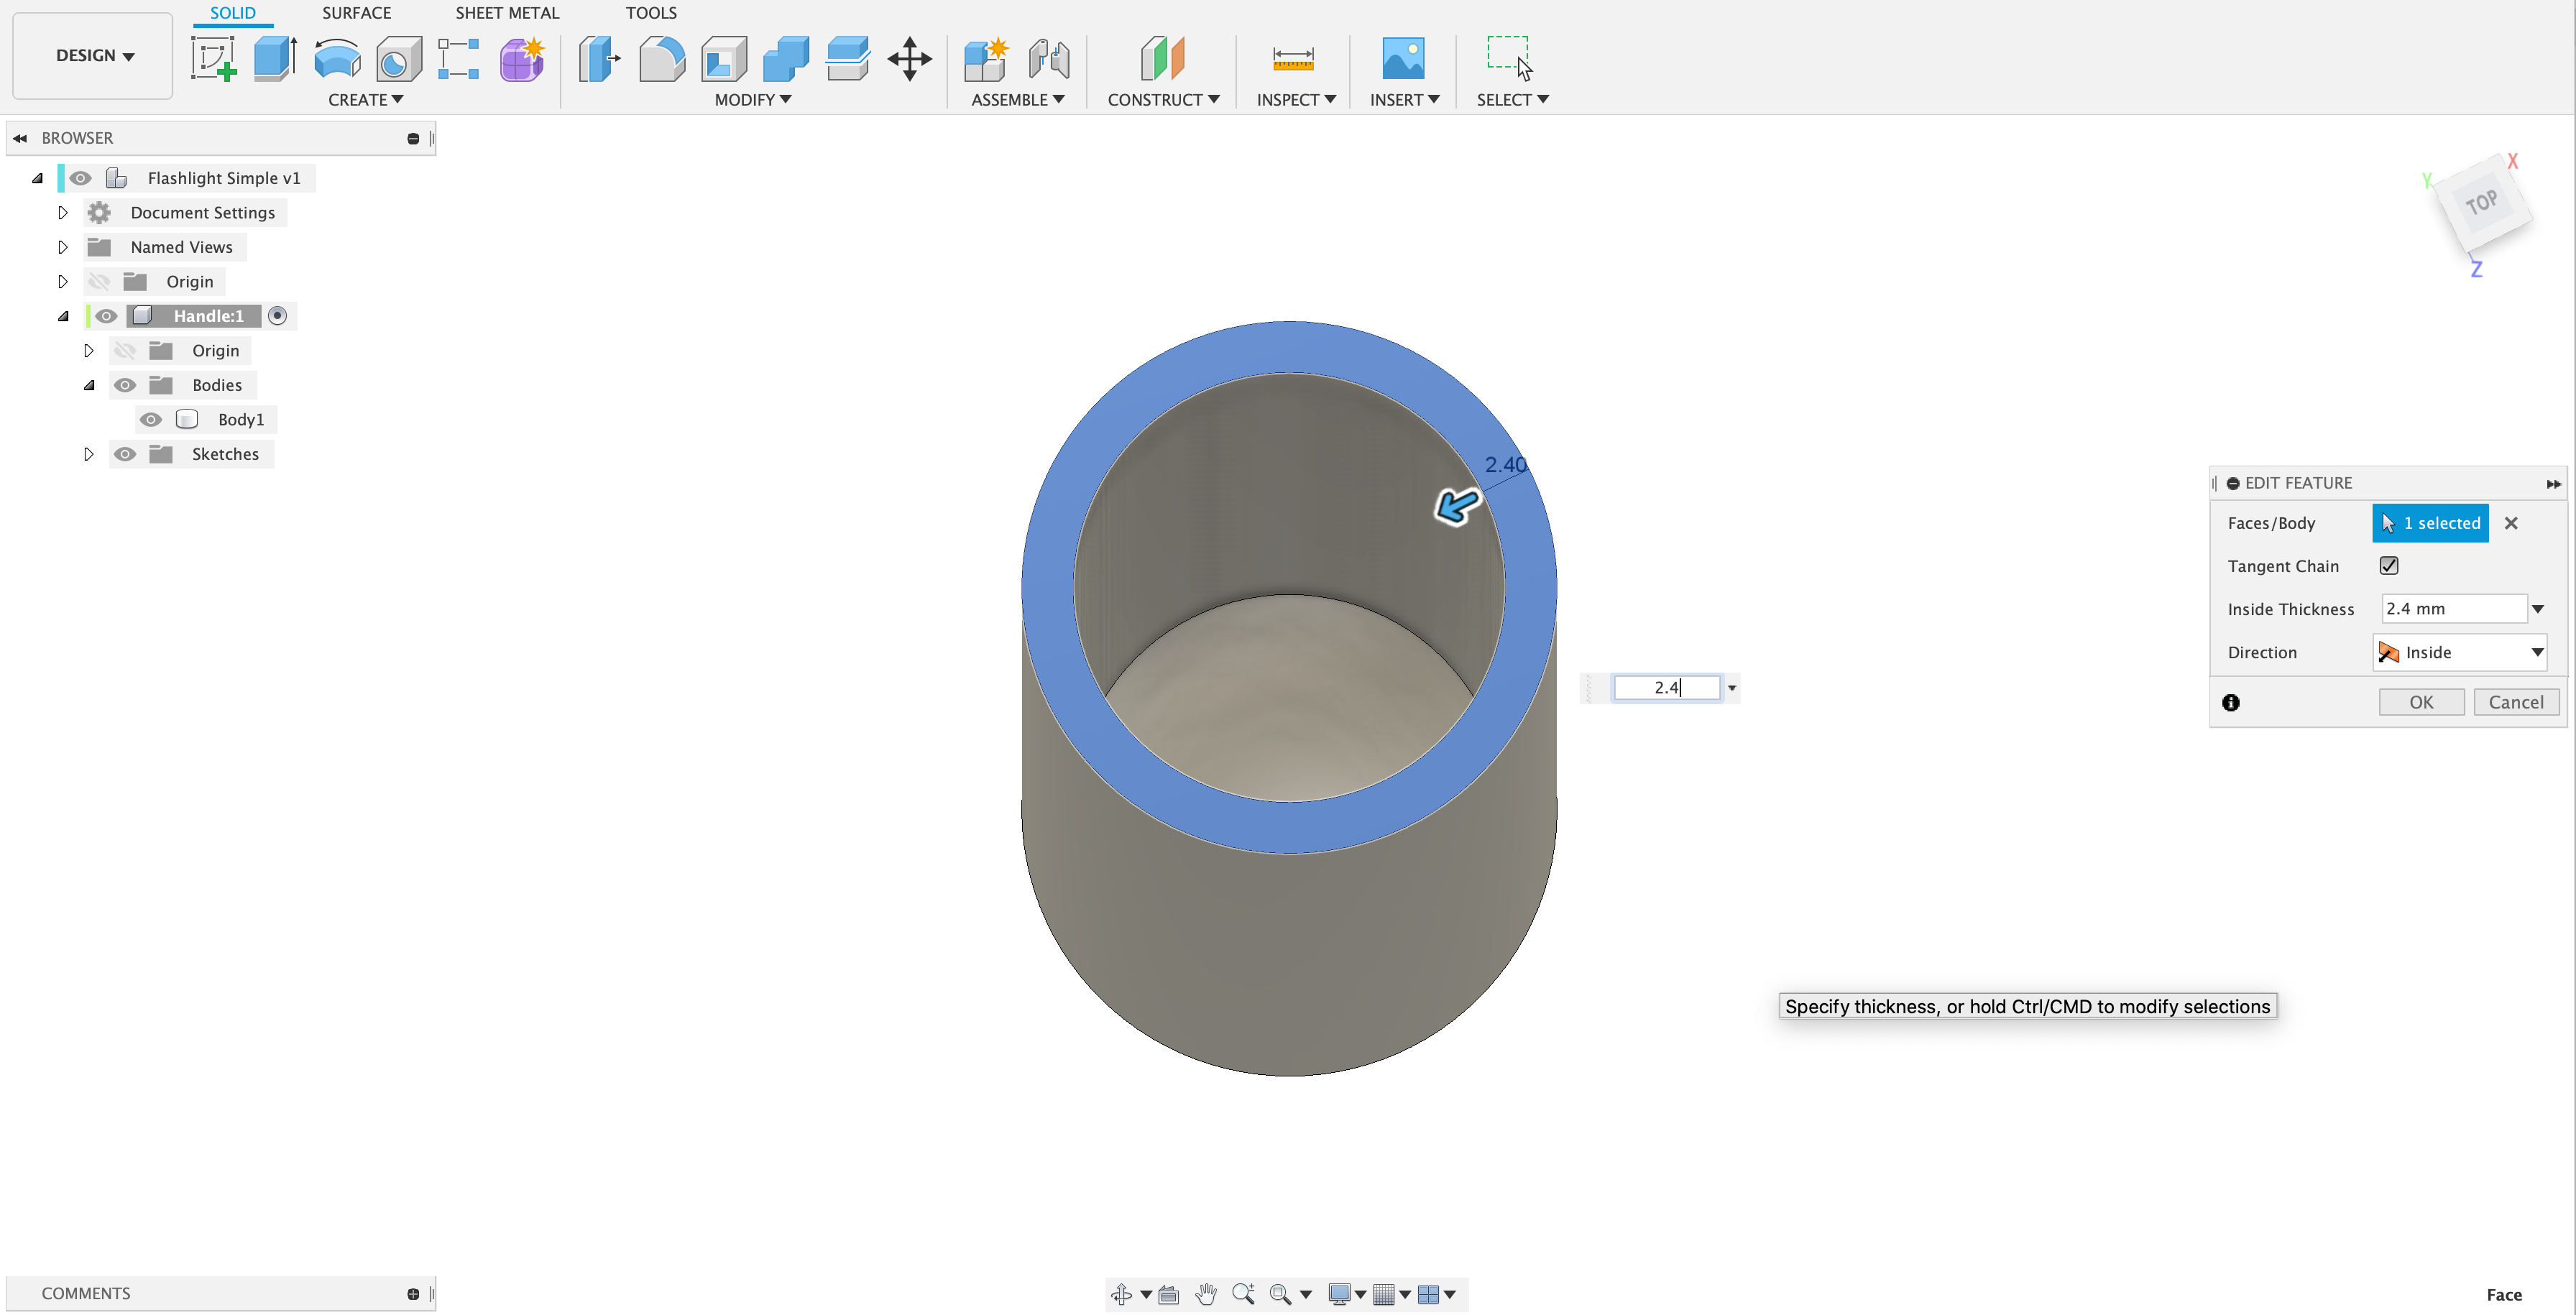2576x1315 pixels.
Task: Open the CONSTRUCT menu
Action: (1163, 99)
